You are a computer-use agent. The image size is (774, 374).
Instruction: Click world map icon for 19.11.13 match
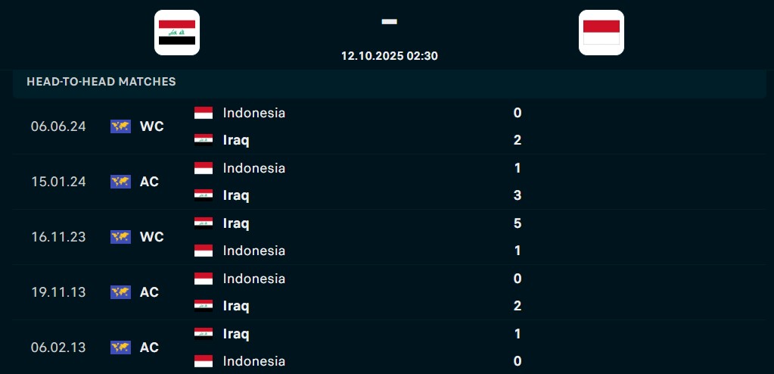click(120, 292)
